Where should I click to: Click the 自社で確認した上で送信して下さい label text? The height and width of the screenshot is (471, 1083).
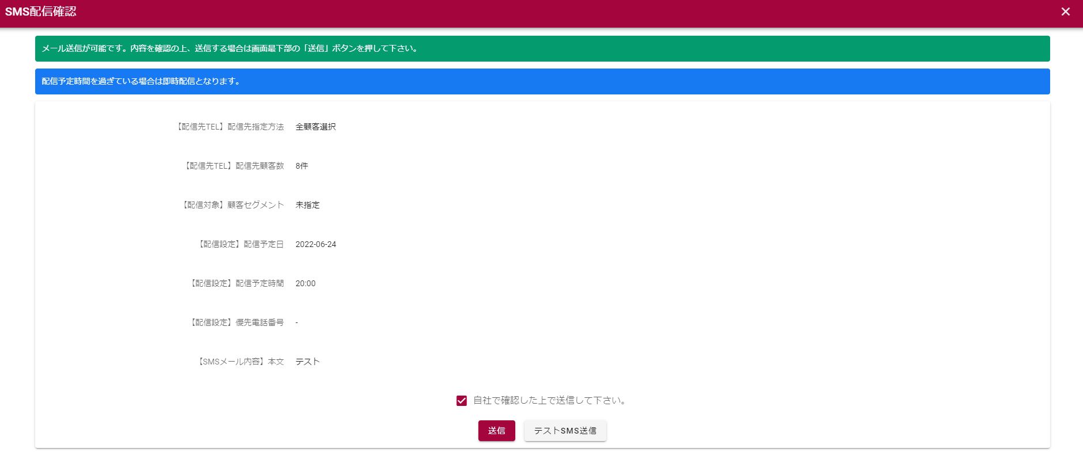549,401
